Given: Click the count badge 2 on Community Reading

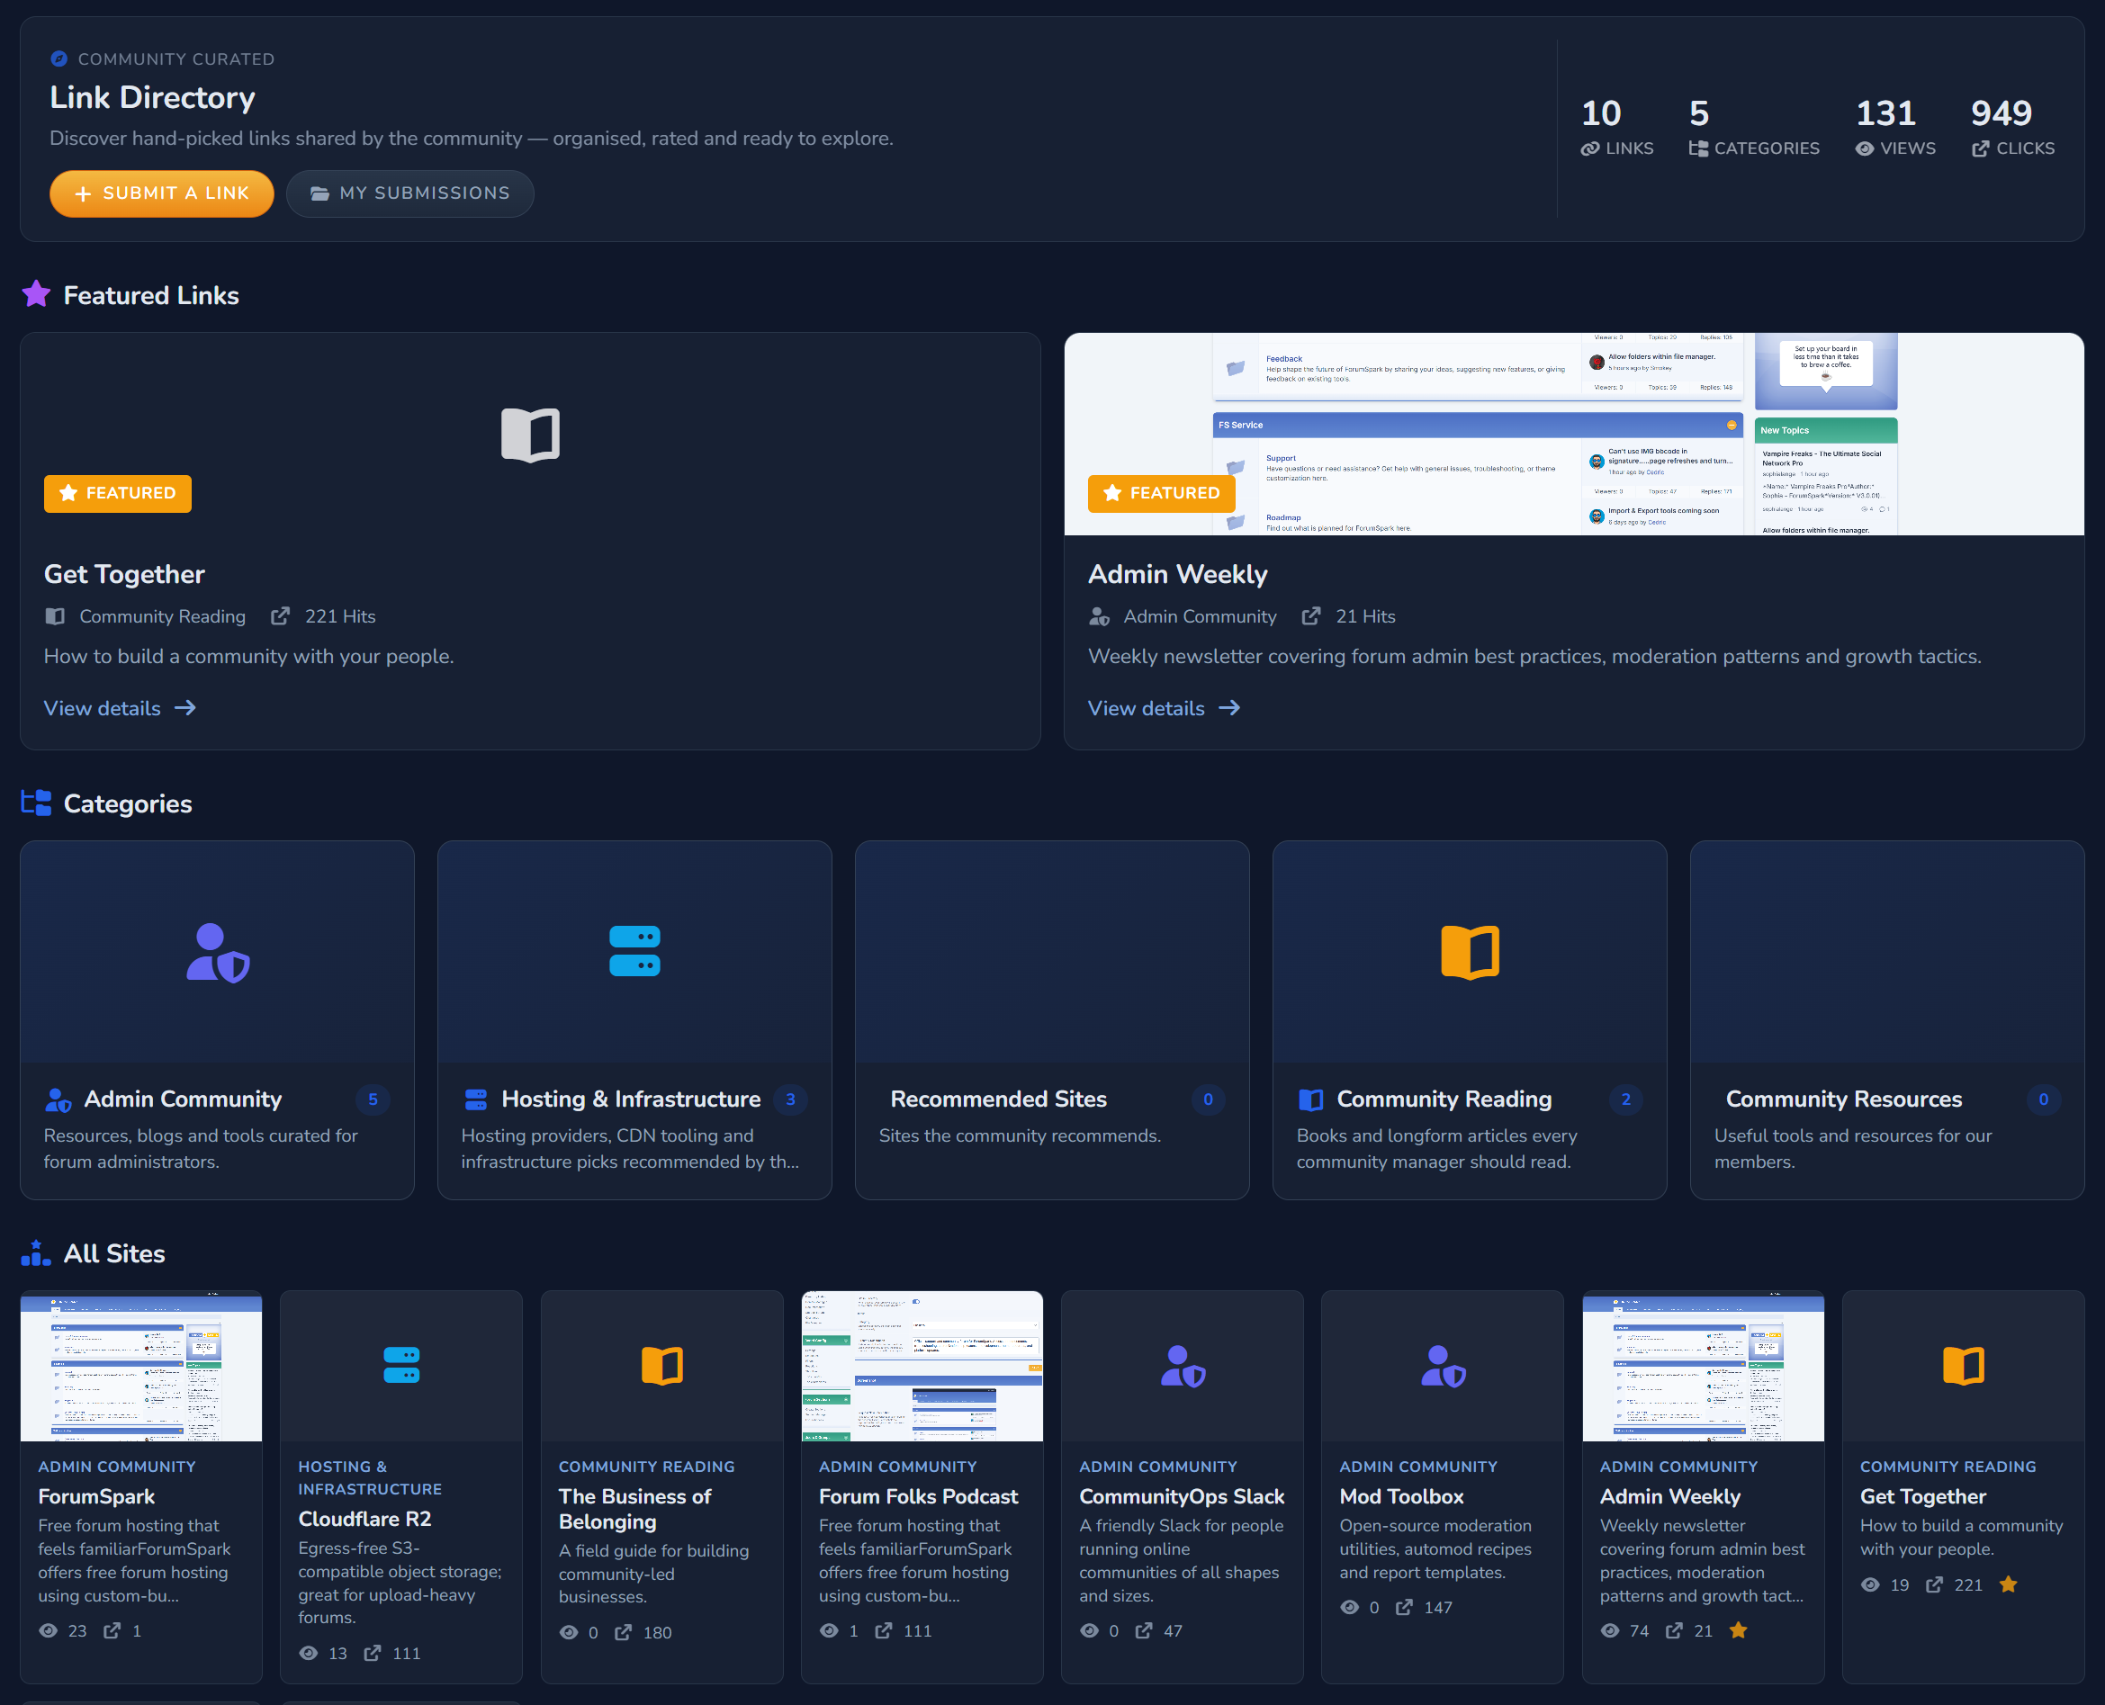Looking at the screenshot, I should point(1625,1099).
